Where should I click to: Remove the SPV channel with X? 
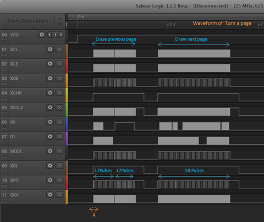[59, 180]
